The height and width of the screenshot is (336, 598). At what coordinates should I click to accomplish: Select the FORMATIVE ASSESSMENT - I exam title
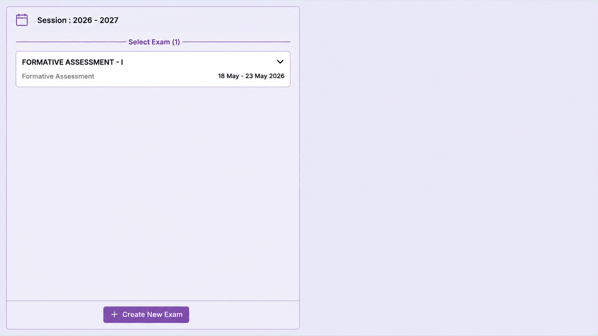point(73,62)
